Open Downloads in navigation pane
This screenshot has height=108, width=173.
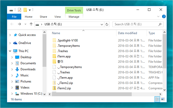coord(28,69)
